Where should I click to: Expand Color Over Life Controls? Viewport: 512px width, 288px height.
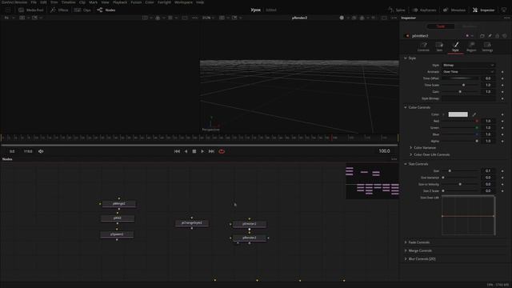click(410, 154)
